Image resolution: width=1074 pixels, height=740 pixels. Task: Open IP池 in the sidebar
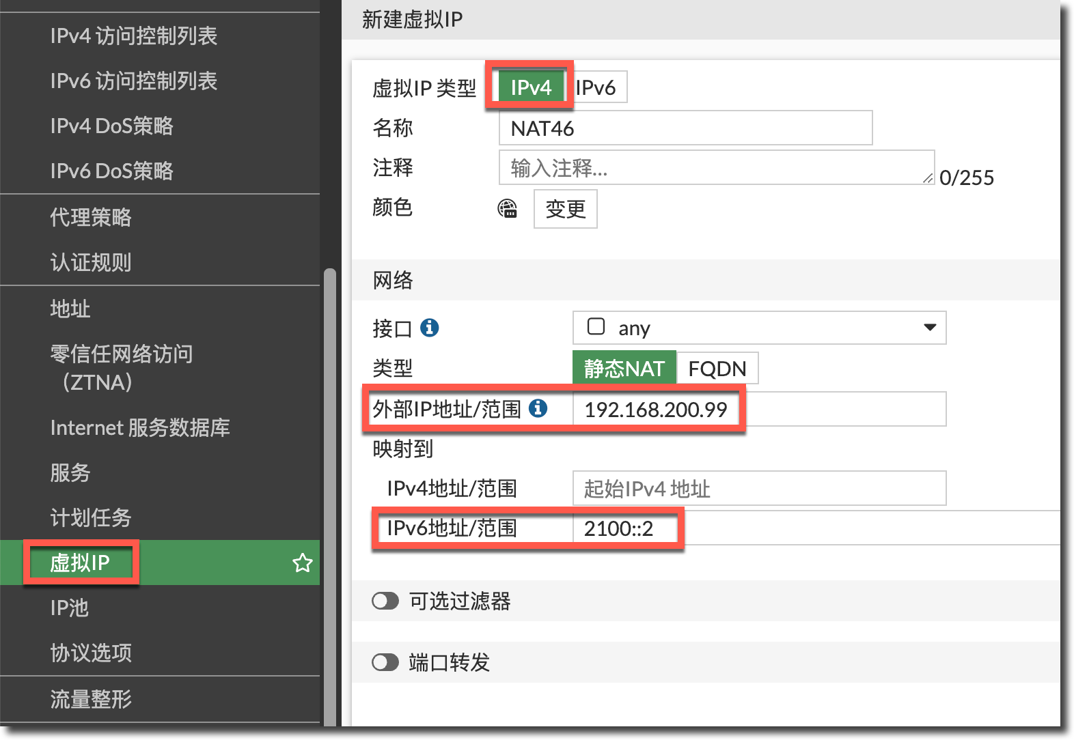[x=70, y=608]
